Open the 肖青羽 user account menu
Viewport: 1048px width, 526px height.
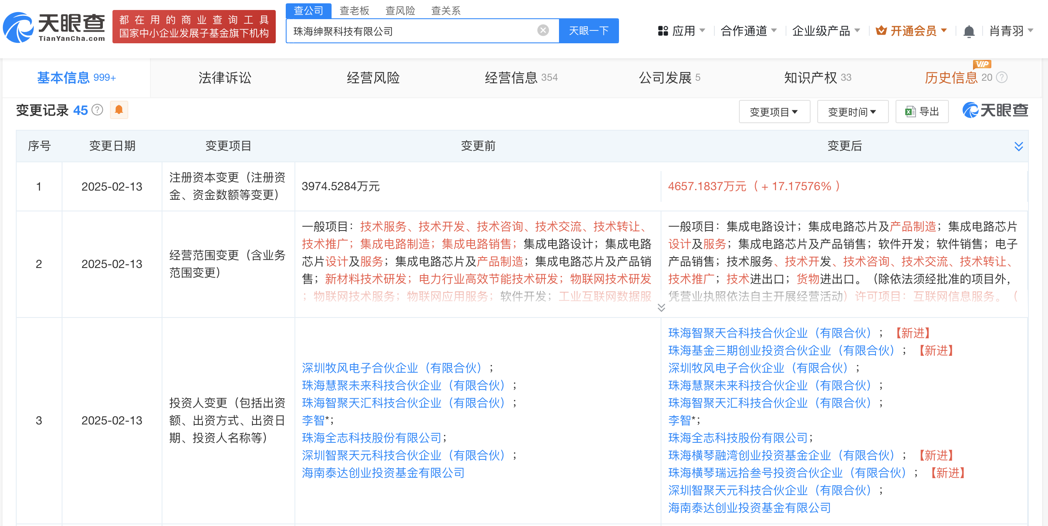(1011, 31)
